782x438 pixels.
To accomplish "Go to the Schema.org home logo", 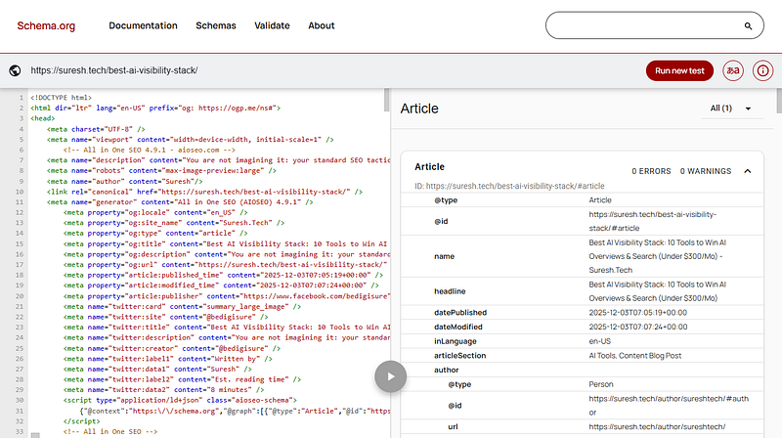I will coord(46,25).
